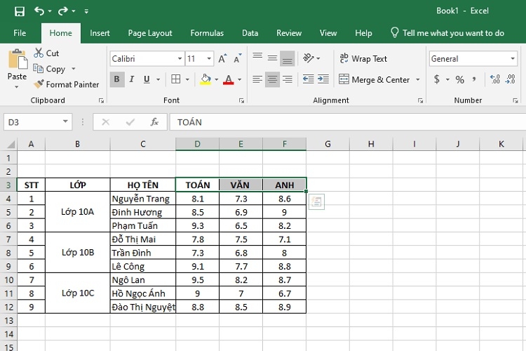Decrease font size with small A icon
Screen dimensions: 526x351
[238, 59]
